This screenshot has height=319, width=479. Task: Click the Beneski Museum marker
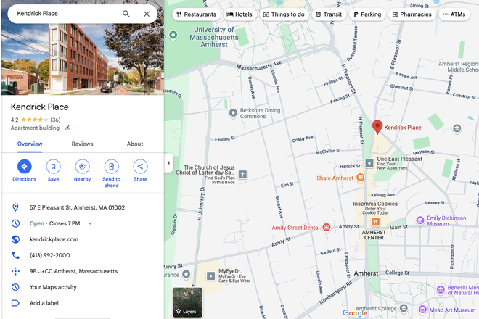click(441, 289)
